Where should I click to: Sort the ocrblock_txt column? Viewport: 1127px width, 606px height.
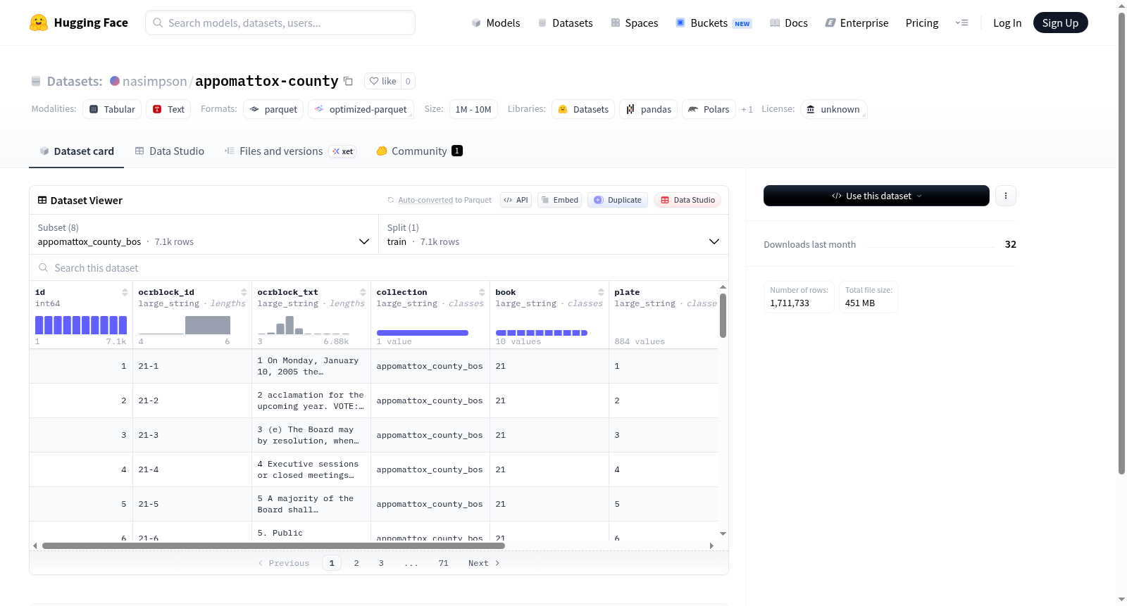coord(363,292)
